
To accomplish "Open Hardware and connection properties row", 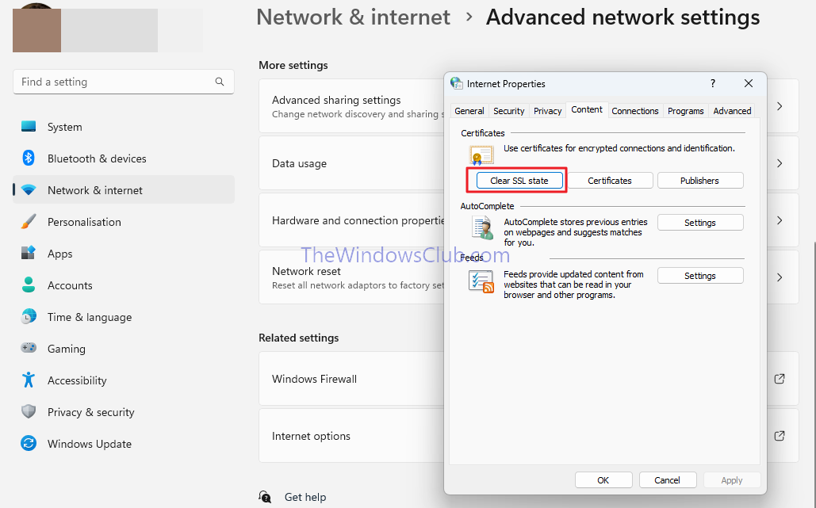I will pos(528,220).
